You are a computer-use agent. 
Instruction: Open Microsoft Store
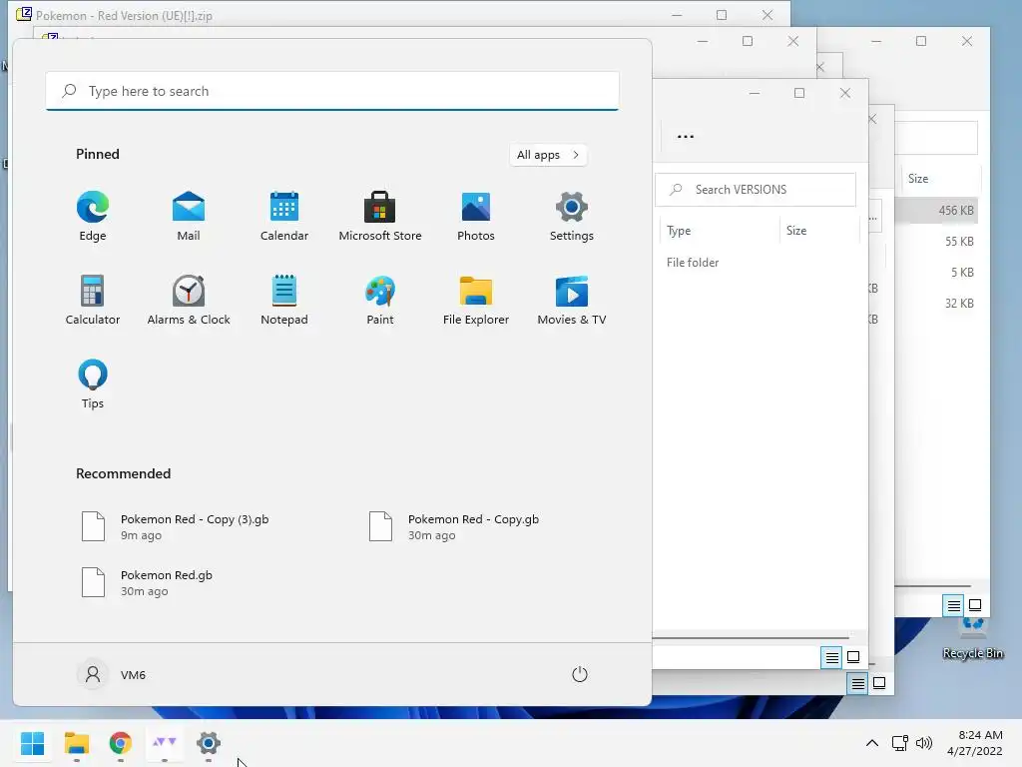click(380, 216)
